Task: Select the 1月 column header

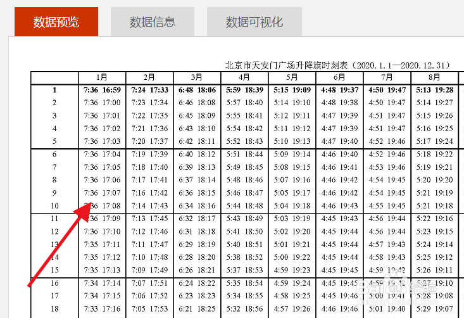Action: click(102, 77)
